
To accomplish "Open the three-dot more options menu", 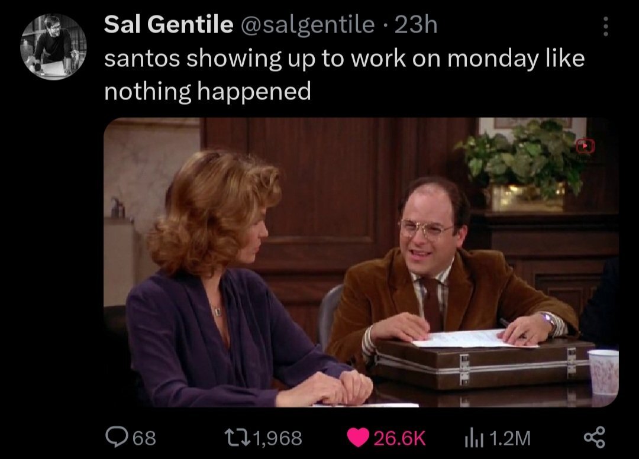I will pos(605,25).
